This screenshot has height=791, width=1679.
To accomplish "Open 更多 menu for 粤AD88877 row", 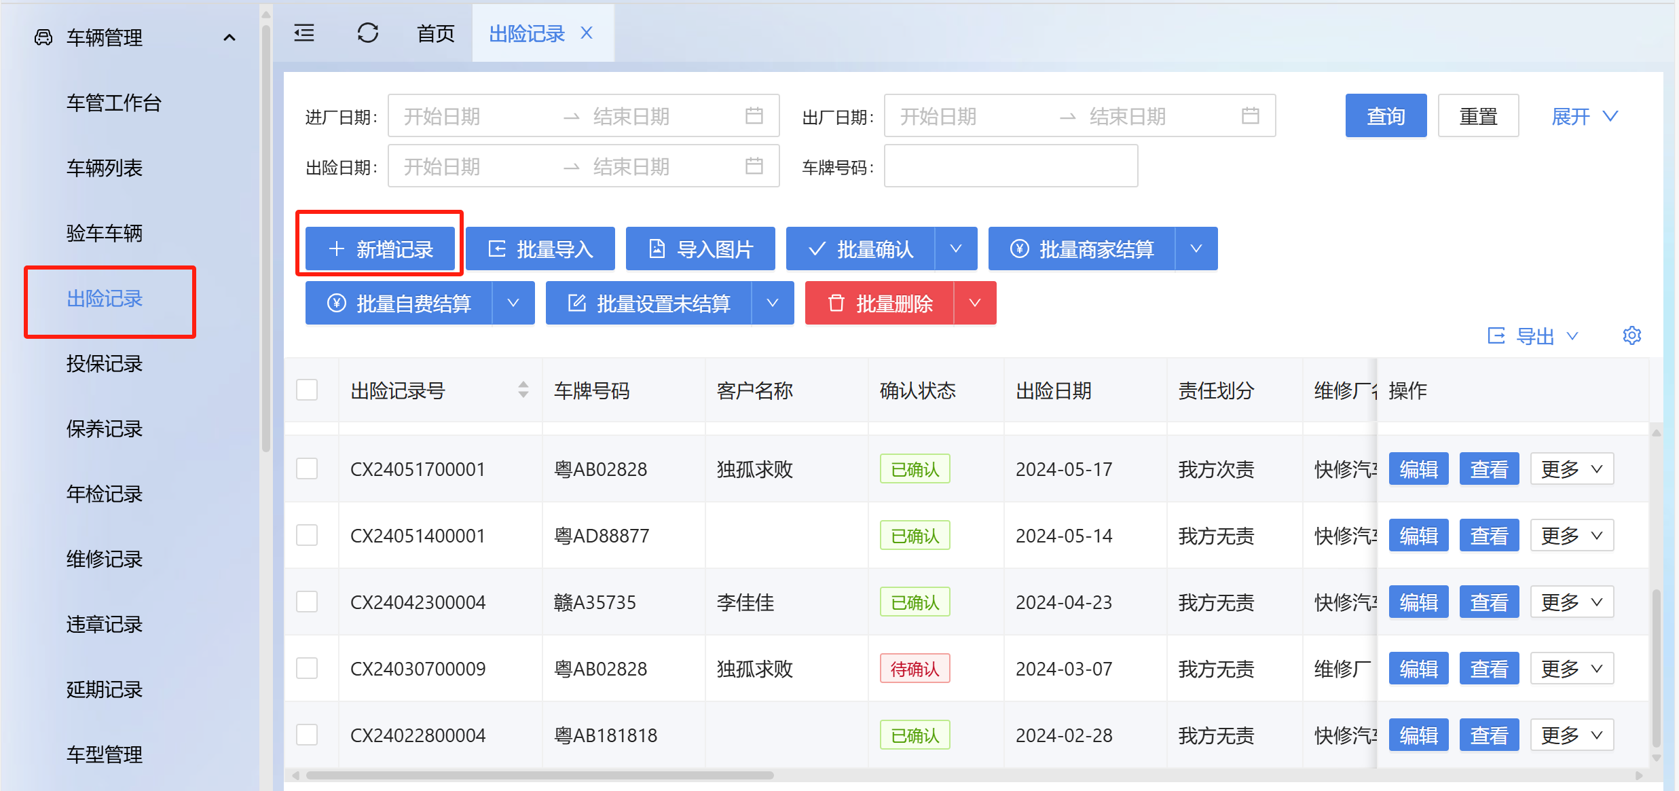I will 1571,536.
